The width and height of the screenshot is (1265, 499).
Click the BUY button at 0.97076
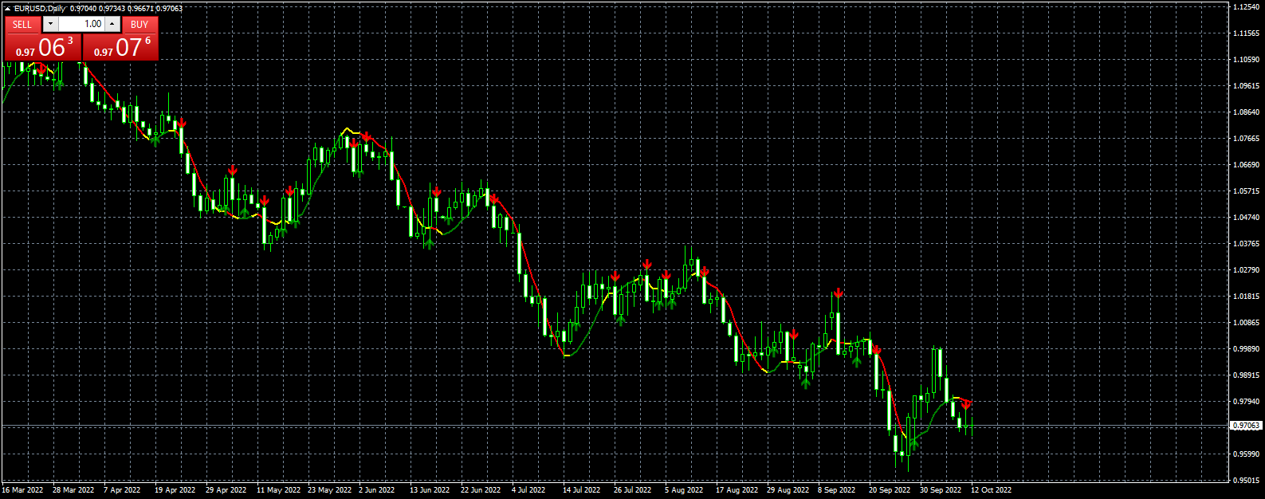tap(120, 47)
